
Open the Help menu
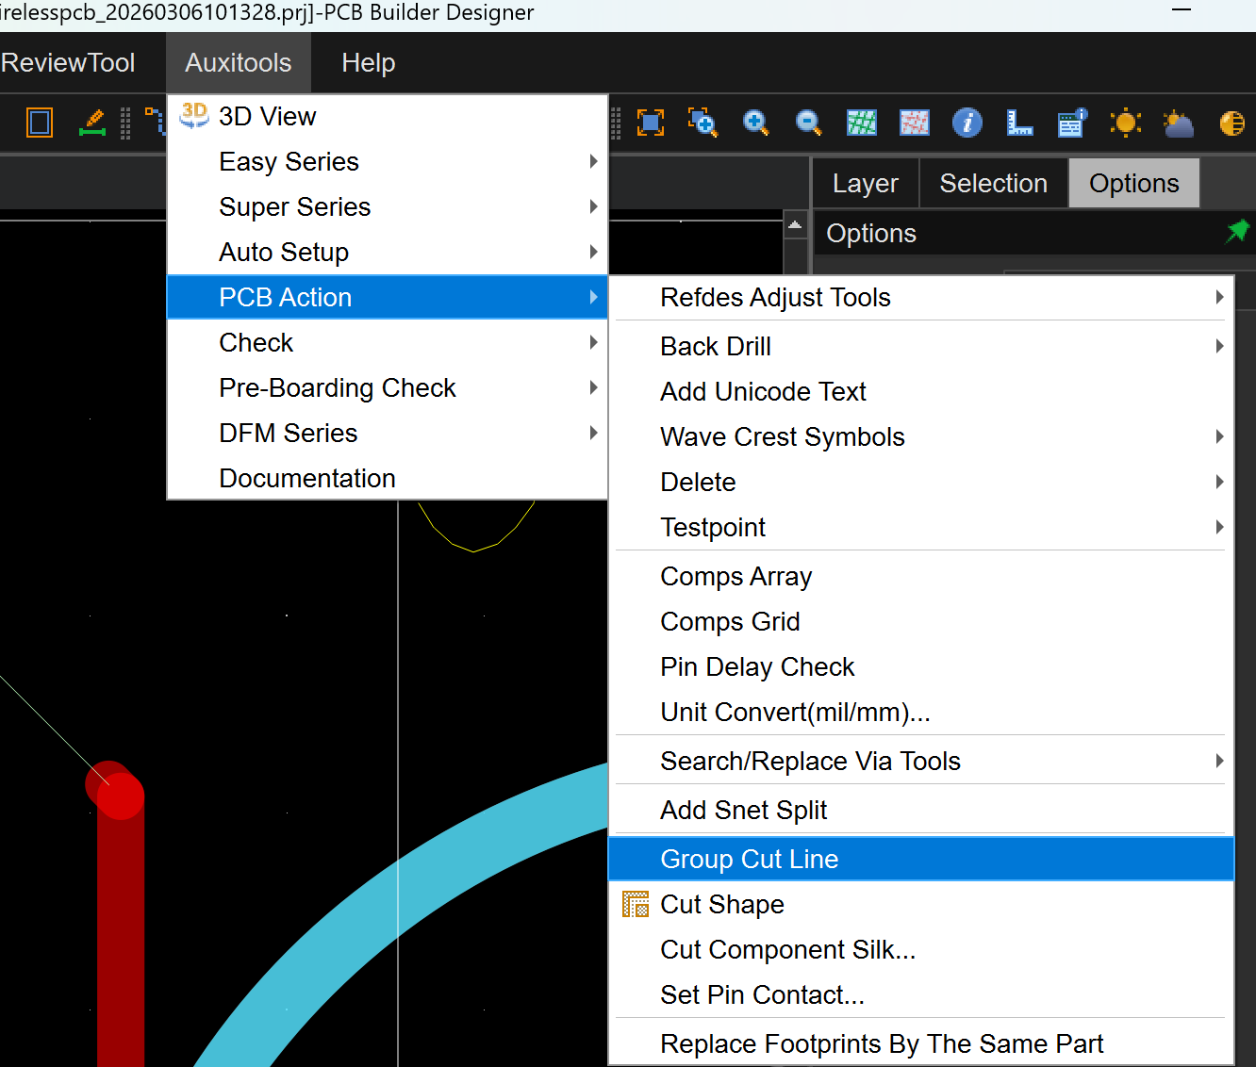tap(368, 62)
